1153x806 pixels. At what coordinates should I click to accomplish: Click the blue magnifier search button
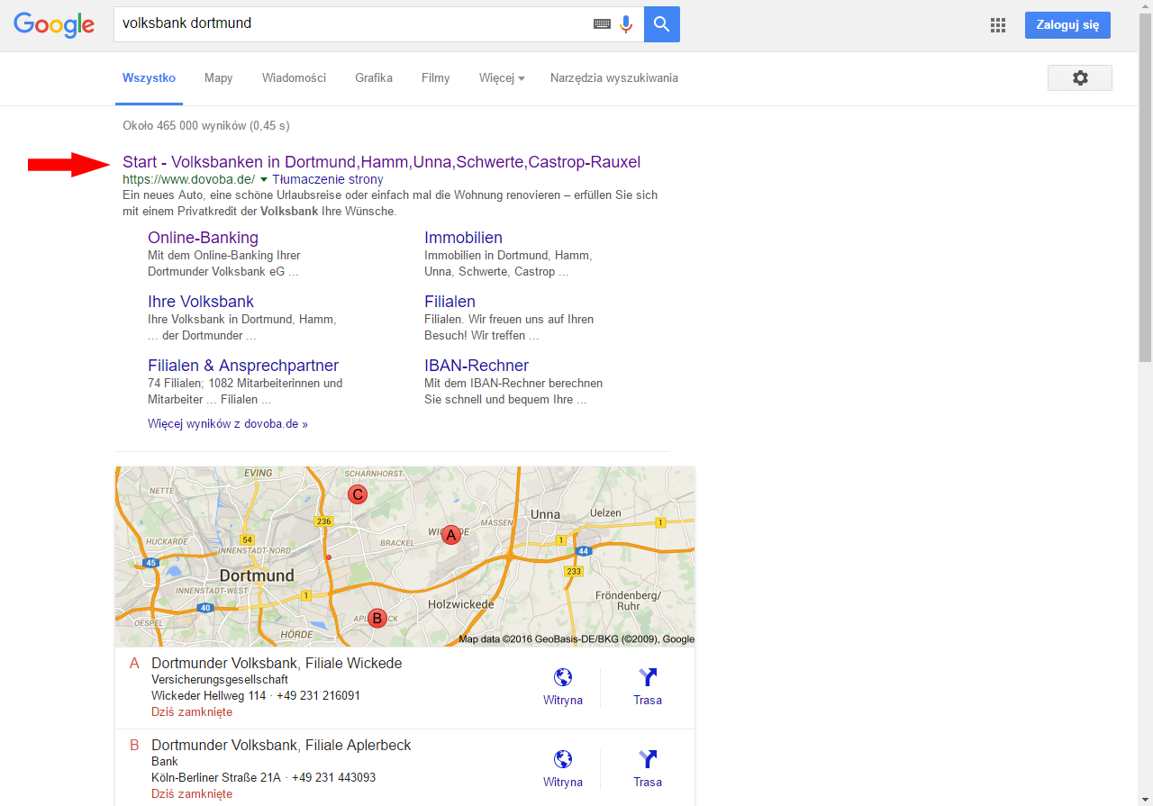662,24
